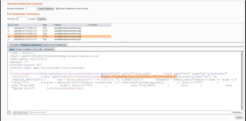This screenshot has height=121, width=246.
Task: Focus the Type a search term field
Action: tap(129, 112)
